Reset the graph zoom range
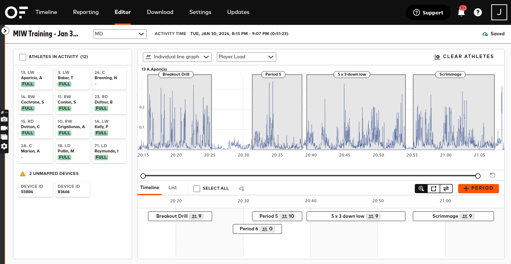Viewport: 511px width, 264px height. (x=493, y=175)
